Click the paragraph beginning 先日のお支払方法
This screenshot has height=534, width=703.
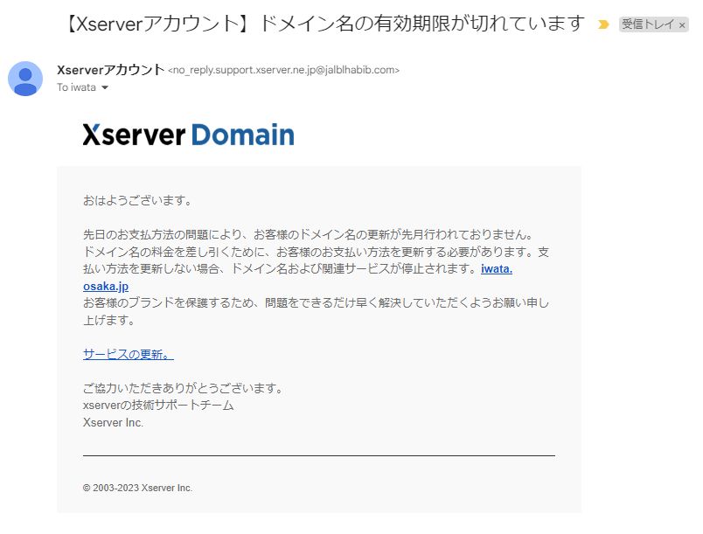307,234
